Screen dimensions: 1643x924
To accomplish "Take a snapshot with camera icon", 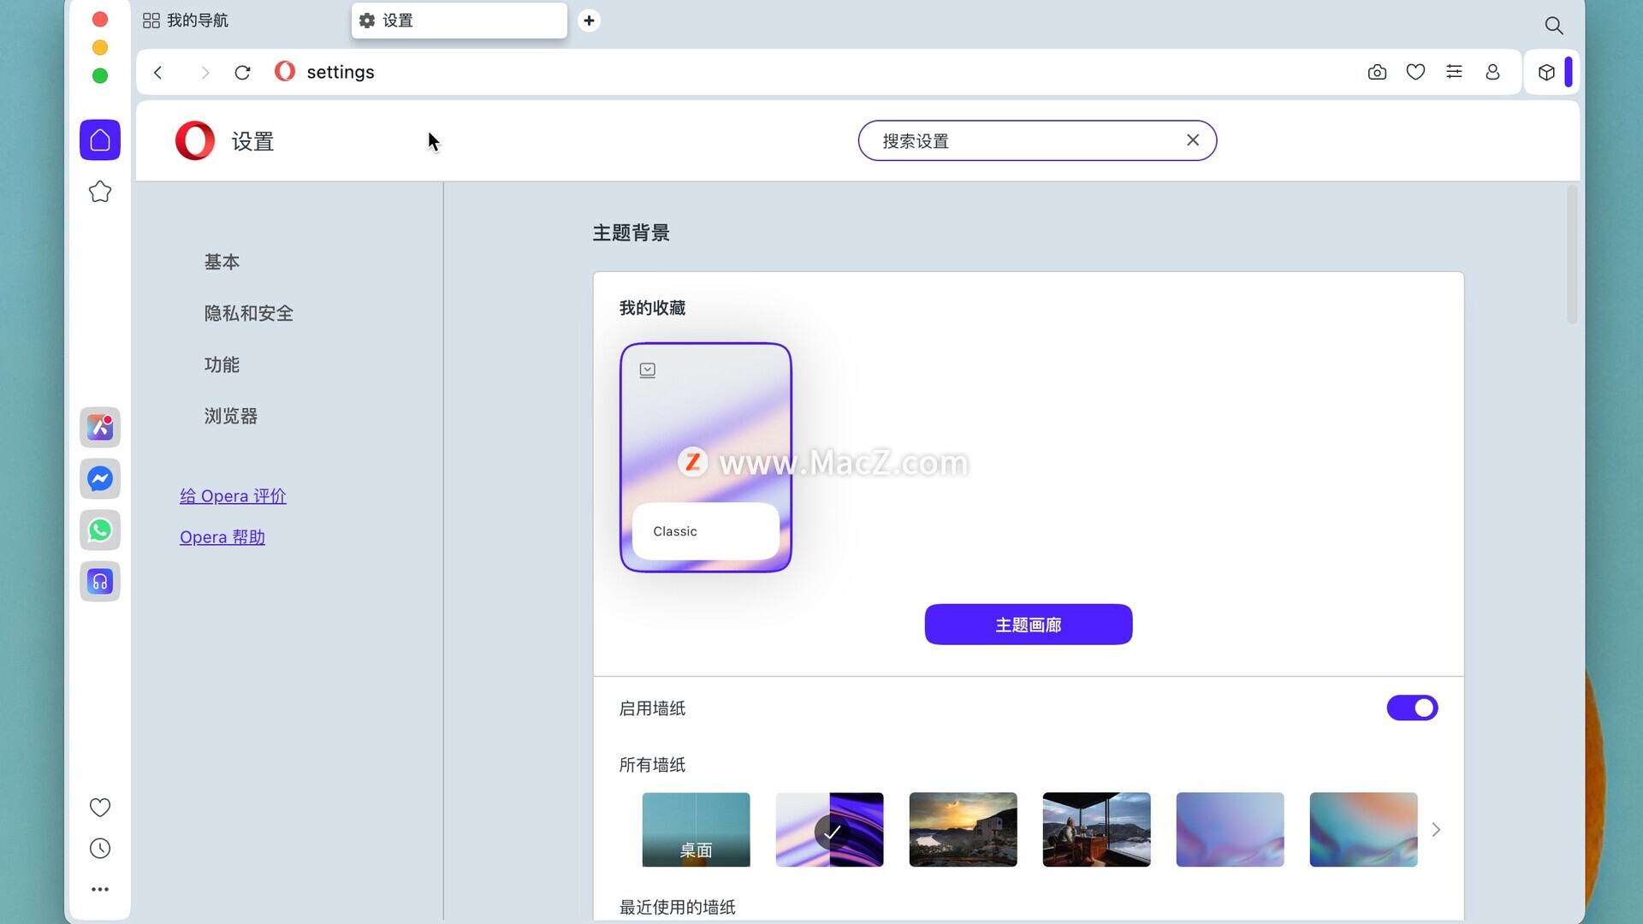I will click(x=1377, y=72).
